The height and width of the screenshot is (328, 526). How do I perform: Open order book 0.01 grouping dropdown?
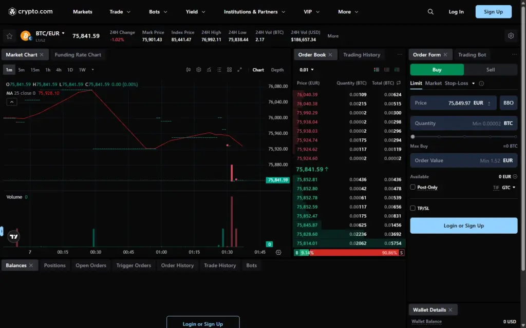coord(306,70)
